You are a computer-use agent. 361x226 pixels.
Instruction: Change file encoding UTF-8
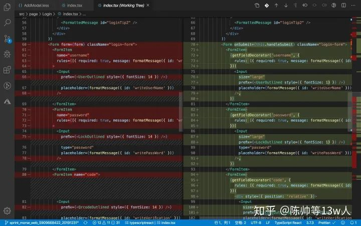[256, 223]
